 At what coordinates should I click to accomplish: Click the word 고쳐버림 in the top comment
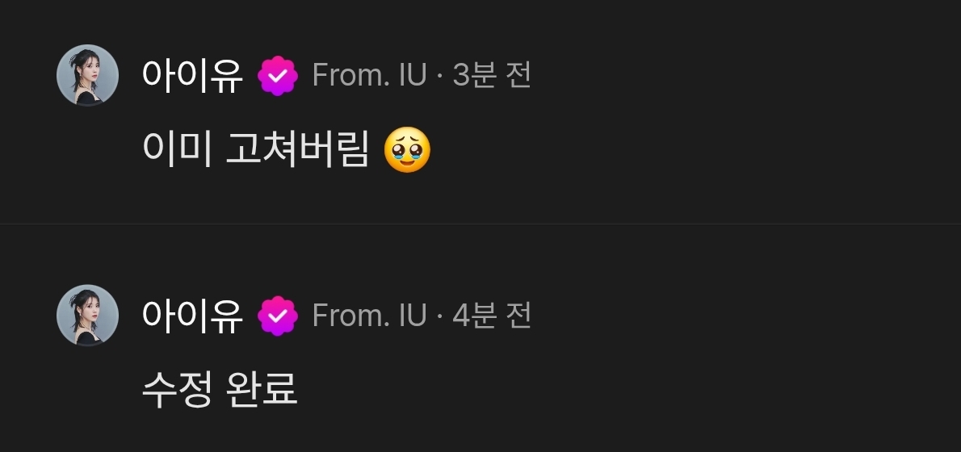(x=297, y=150)
